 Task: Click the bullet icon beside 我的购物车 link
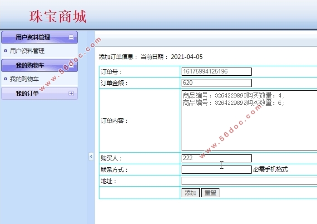point(5,79)
